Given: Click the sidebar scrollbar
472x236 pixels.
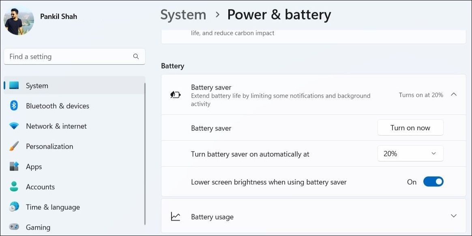Looking at the screenshot, I should (x=144, y=154).
